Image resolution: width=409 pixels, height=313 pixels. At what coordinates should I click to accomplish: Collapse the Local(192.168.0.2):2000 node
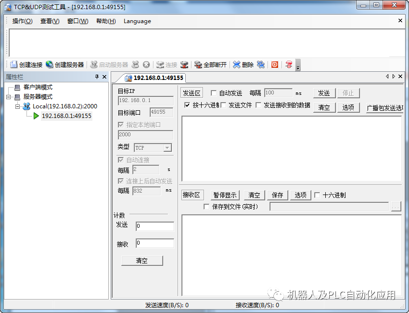coord(17,106)
